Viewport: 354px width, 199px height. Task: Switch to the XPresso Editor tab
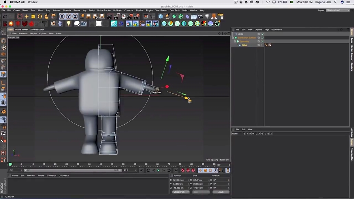pos(37,29)
